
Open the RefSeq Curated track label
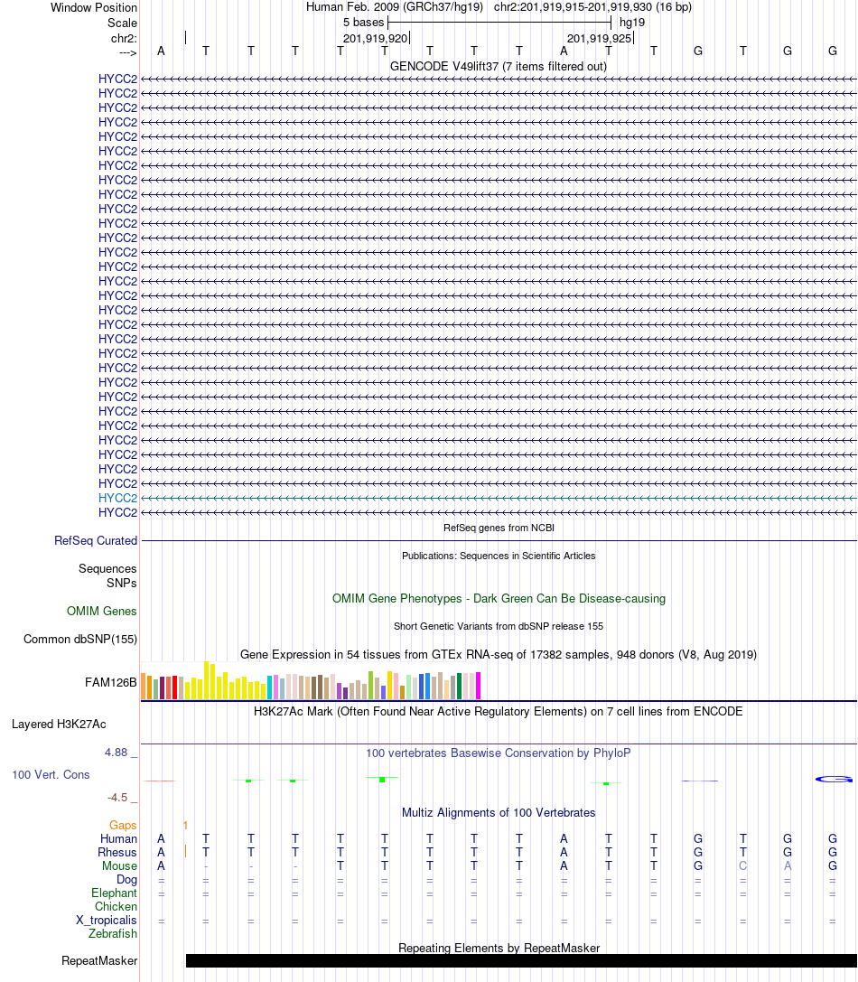click(x=96, y=540)
